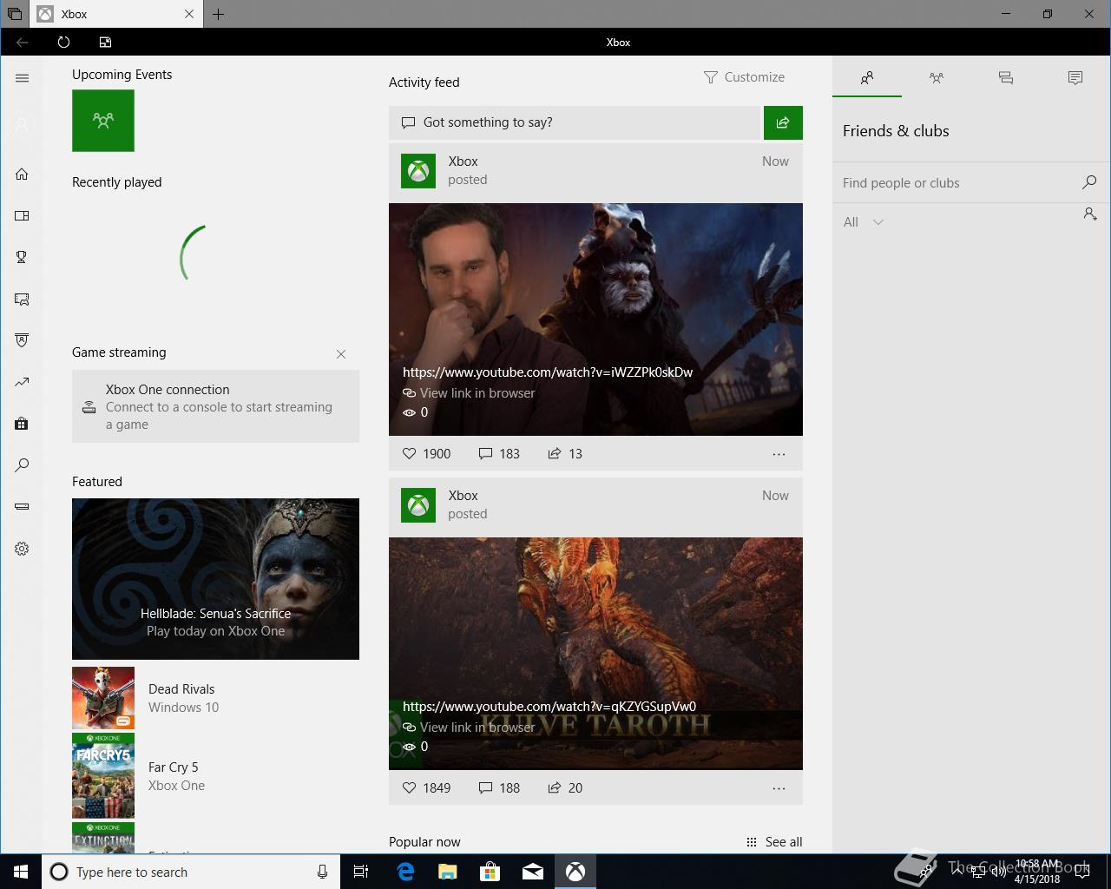Open the Search magnifier in sidebar

(22, 465)
